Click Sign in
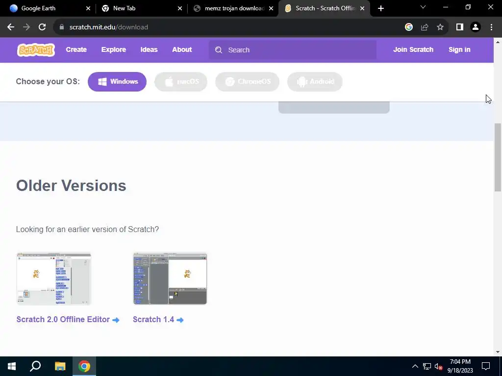This screenshot has height=376, width=502. (459, 50)
